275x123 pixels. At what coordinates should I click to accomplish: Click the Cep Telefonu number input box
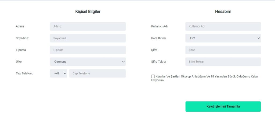(97, 73)
